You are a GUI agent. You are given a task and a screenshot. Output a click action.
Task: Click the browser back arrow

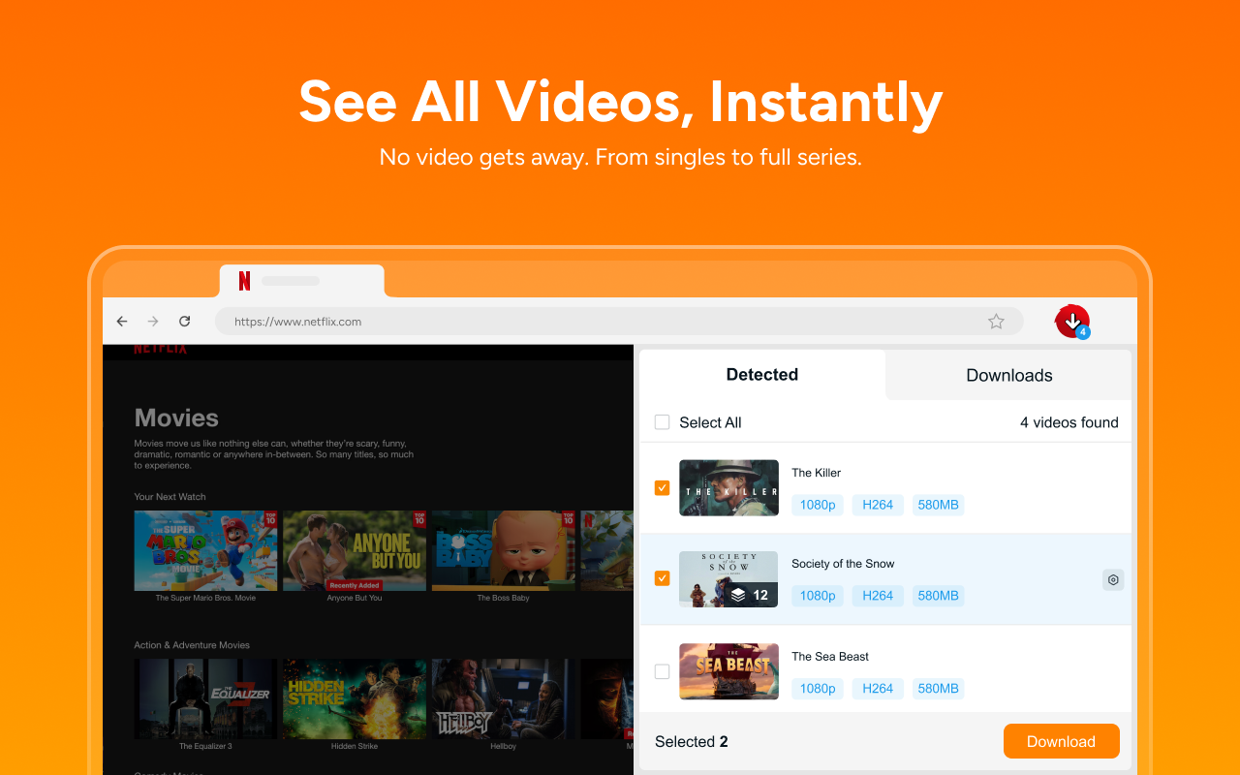coord(122,322)
